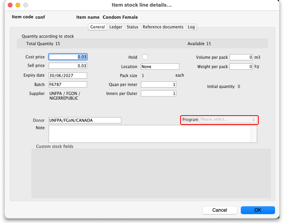Image resolution: width=284 pixels, height=223 pixels.
Task: Click the Location field showing None
Action: click(160, 67)
